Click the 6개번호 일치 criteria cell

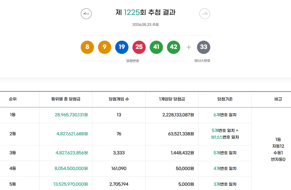pyautogui.click(x=225, y=115)
